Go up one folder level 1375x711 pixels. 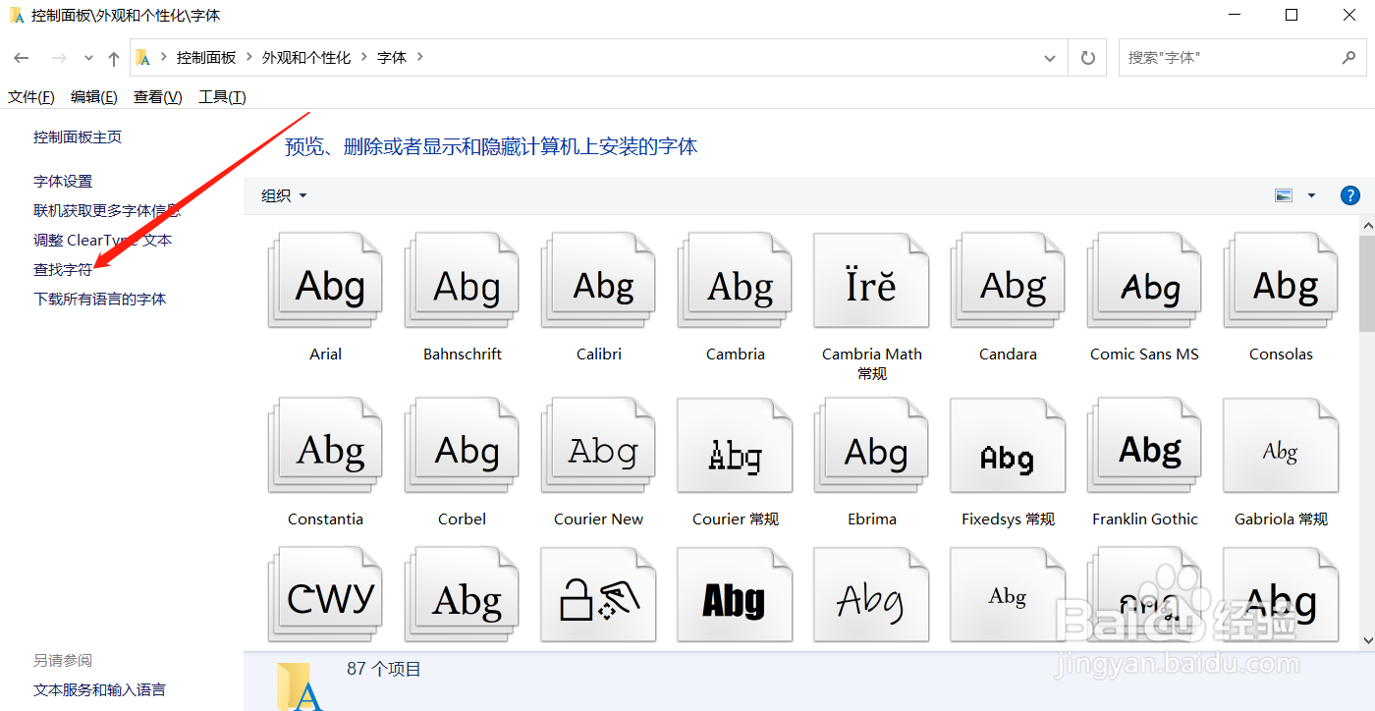(x=114, y=58)
